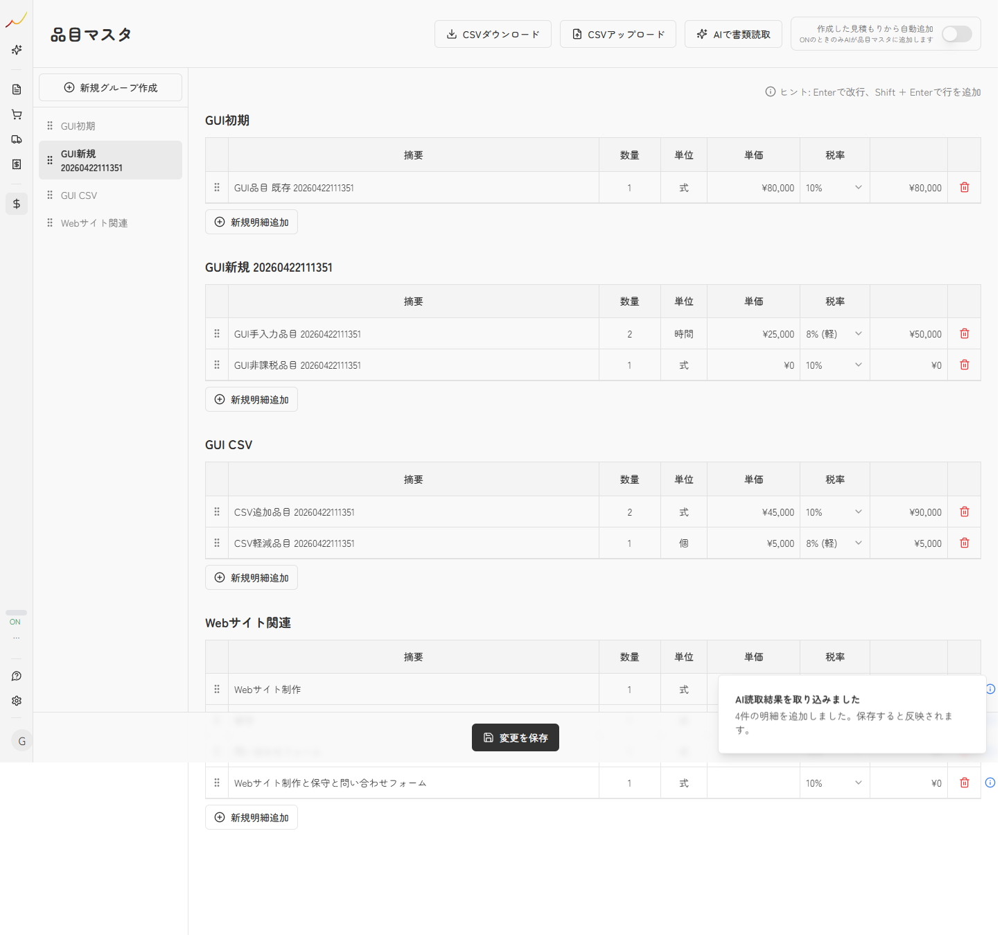
Task: Open the shopping cart section from the sidebar
Action: (16, 114)
